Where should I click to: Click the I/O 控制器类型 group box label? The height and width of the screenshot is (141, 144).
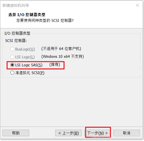(x=17, y=33)
